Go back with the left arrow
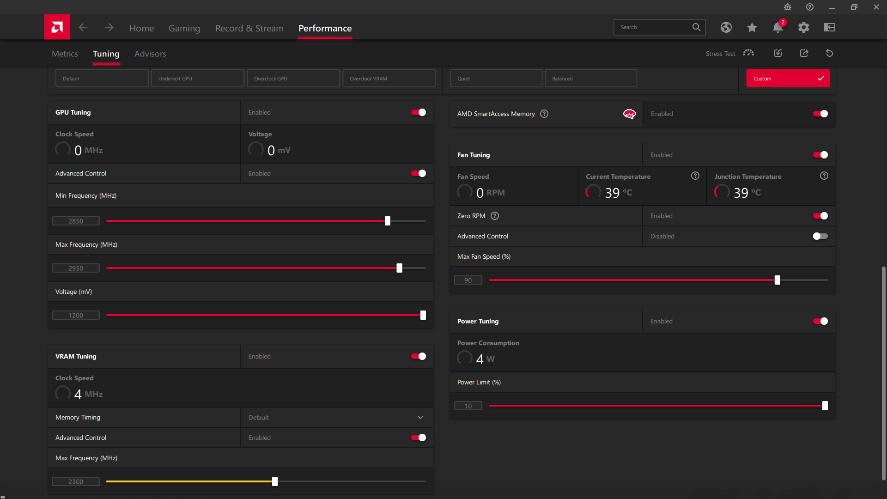Screen dimensions: 887x499 (83, 28)
